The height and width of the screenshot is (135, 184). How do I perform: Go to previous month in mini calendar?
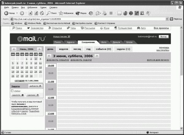coord(14,49)
